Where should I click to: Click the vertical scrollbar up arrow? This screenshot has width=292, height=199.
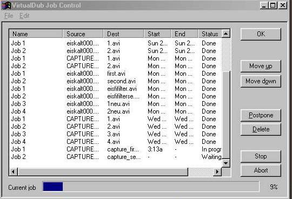point(225,34)
